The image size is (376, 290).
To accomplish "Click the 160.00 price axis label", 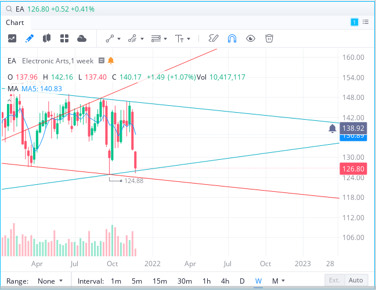I will tap(353, 58).
